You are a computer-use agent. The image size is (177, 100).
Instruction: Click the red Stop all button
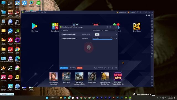click(80, 68)
